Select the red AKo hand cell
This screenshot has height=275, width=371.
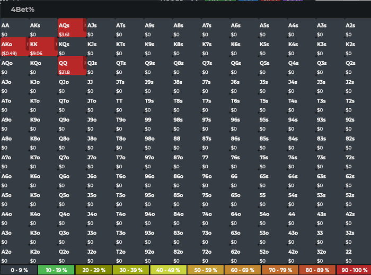tap(15, 47)
